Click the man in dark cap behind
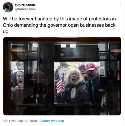This screenshot has height=126, width=125. click(82, 69)
